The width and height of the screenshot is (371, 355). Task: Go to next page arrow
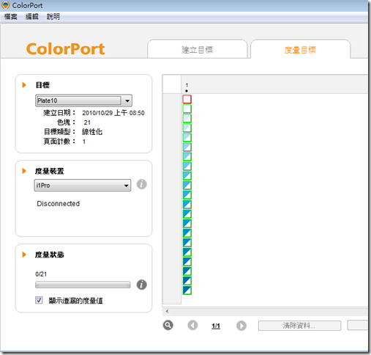coord(241,326)
